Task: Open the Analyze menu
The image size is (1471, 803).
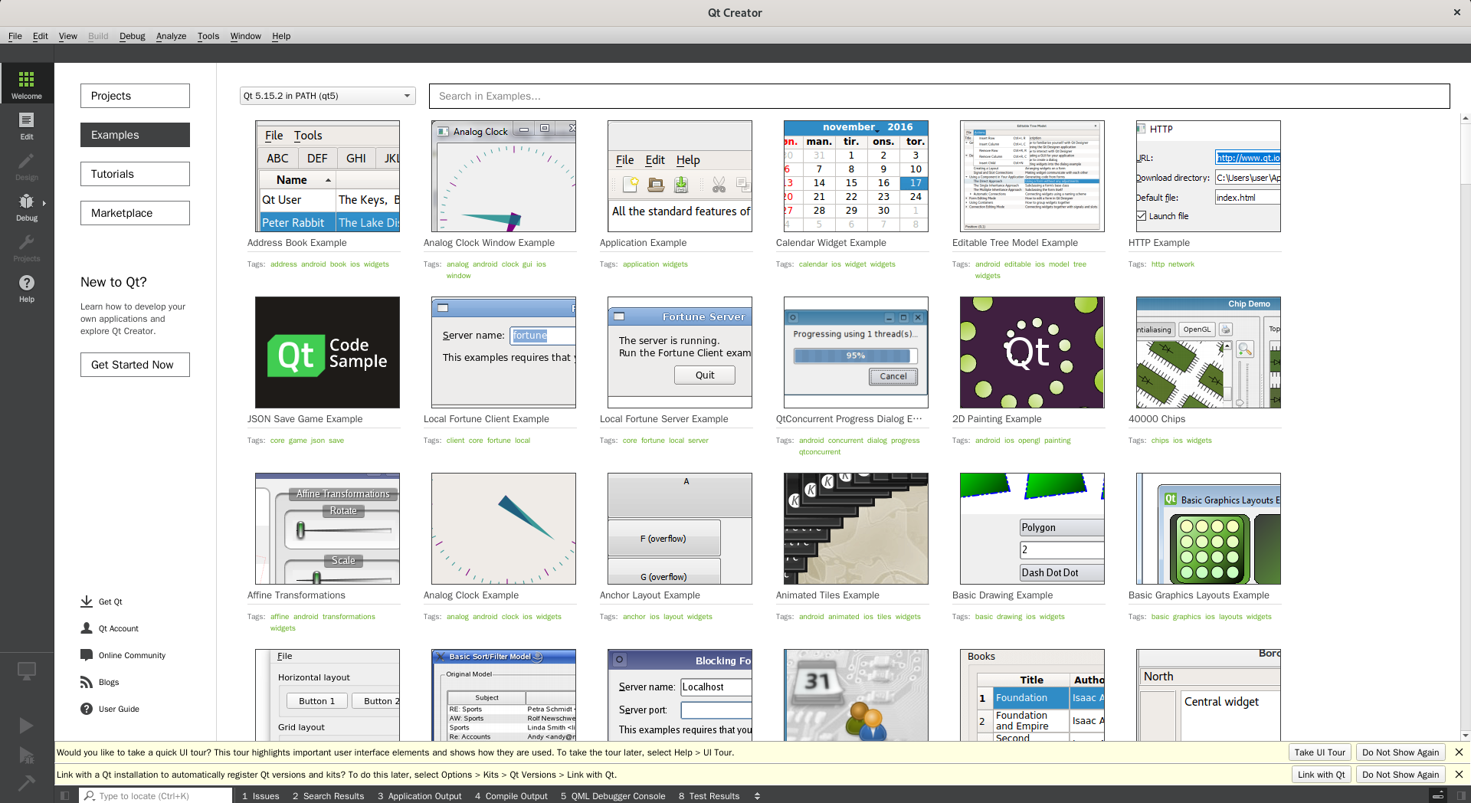Action: click(172, 36)
